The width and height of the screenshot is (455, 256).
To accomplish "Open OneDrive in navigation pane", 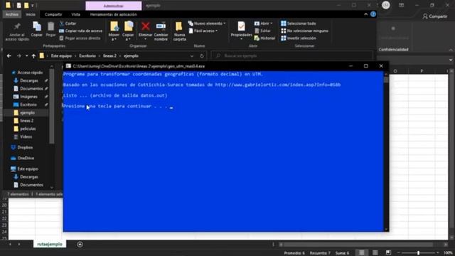I will (22, 158).
